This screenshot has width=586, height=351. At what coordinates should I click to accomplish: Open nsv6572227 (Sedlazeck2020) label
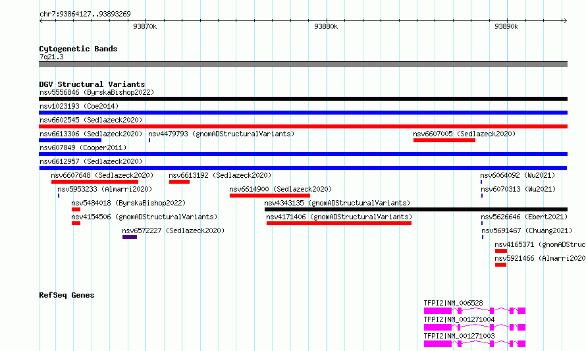(173, 230)
